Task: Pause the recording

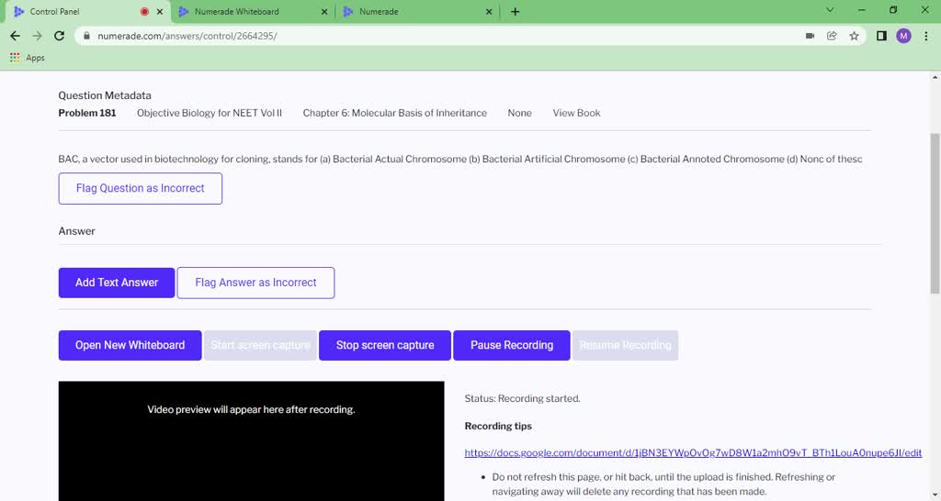Action: [511, 345]
